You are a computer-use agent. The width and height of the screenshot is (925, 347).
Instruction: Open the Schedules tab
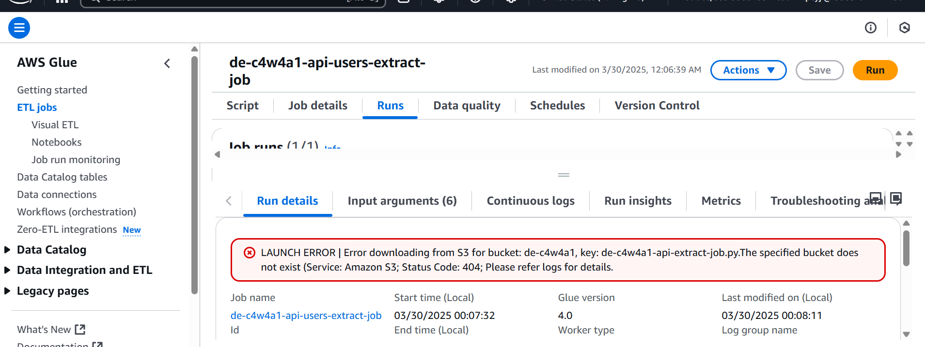click(x=558, y=106)
